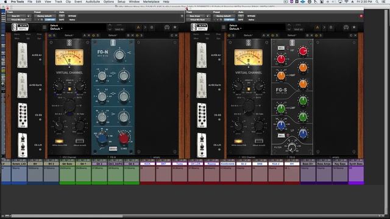Toggle DRIVE switch on FG-N
390x219 pixels.
click(113, 148)
